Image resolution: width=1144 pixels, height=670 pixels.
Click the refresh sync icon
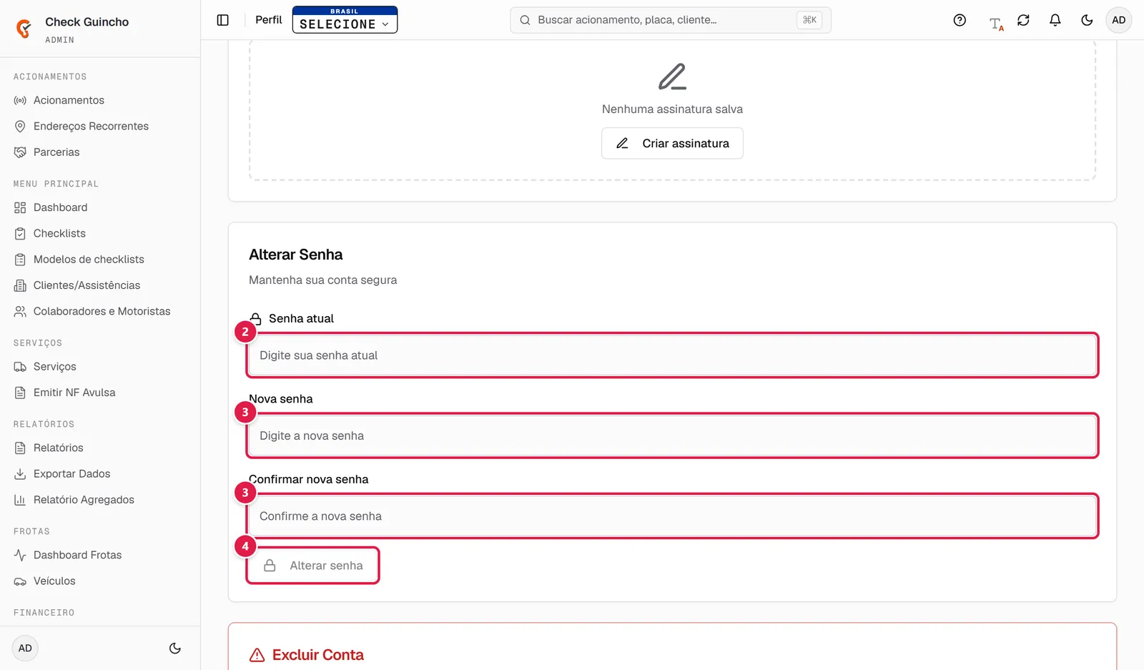pos(1023,20)
